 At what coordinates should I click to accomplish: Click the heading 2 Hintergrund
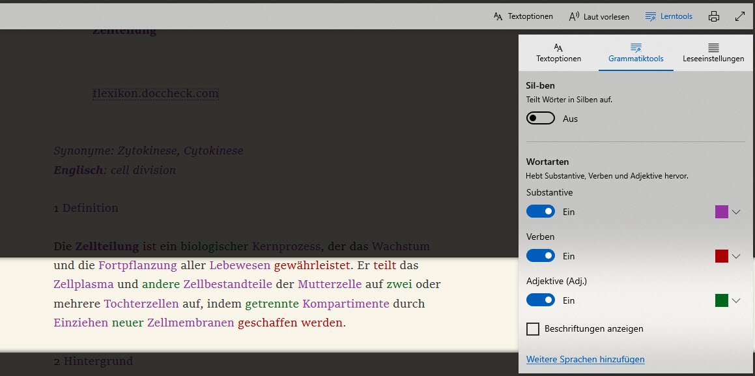[93, 361]
